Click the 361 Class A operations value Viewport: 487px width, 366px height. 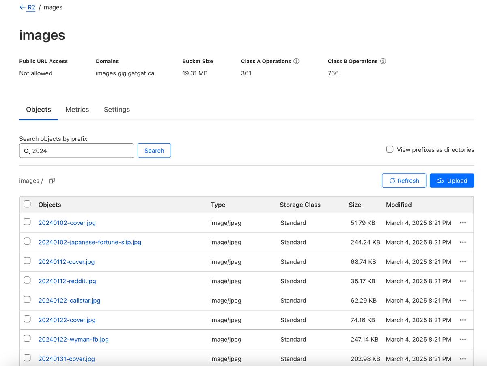246,73
